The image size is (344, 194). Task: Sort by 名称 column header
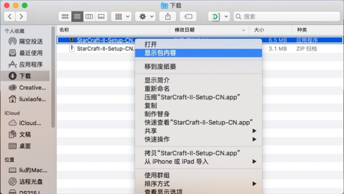click(x=113, y=30)
